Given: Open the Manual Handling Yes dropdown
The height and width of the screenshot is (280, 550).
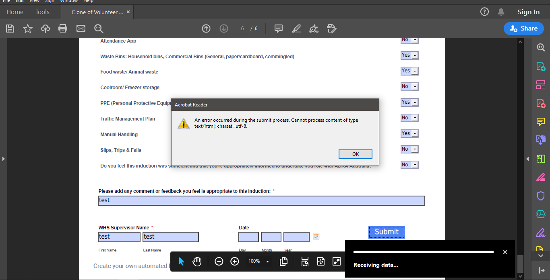Looking at the screenshot, I should pyautogui.click(x=409, y=133).
